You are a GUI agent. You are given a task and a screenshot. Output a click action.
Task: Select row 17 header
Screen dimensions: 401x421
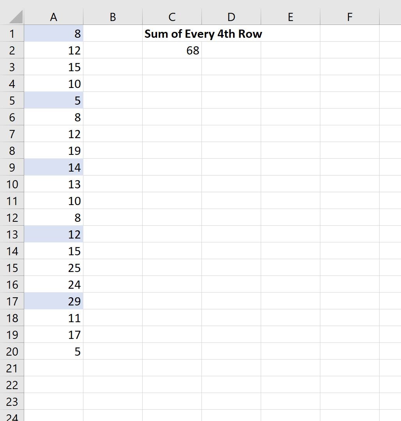tap(12, 301)
